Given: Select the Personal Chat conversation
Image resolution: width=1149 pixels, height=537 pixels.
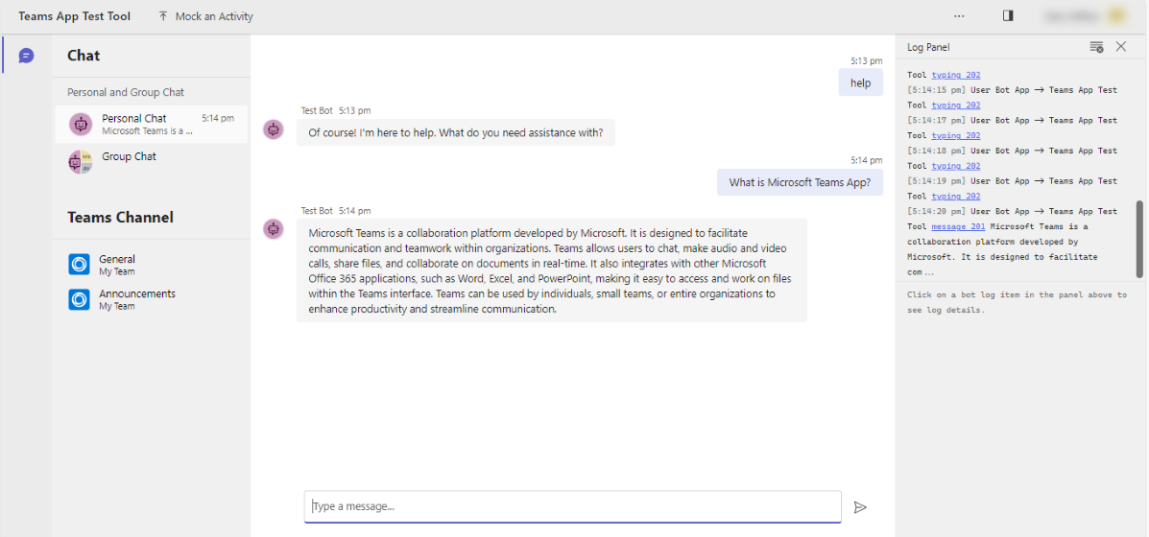Looking at the screenshot, I should click(x=151, y=125).
